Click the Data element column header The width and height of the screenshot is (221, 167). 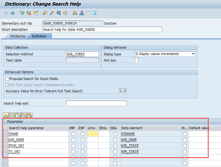(x=151, y=128)
